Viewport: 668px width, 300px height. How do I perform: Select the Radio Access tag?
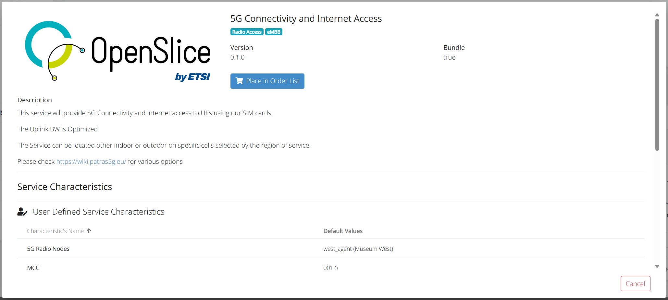[247, 32]
